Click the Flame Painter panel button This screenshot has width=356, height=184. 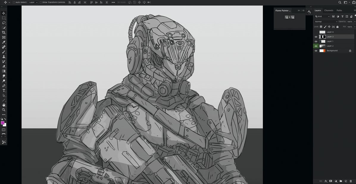pyautogui.click(x=290, y=17)
